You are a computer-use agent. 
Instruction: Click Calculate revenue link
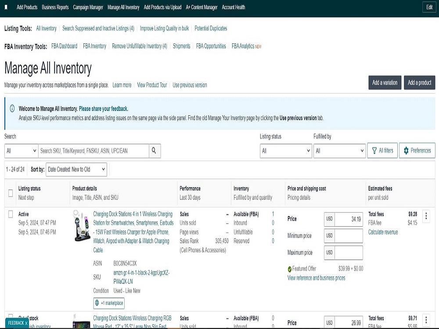tap(383, 232)
